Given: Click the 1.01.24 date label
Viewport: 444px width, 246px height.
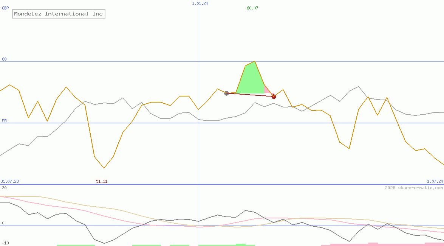Looking at the screenshot, I should coord(200,3).
